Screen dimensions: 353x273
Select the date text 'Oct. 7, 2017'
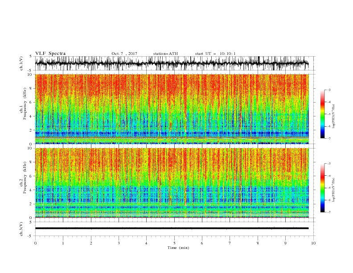[124, 54]
